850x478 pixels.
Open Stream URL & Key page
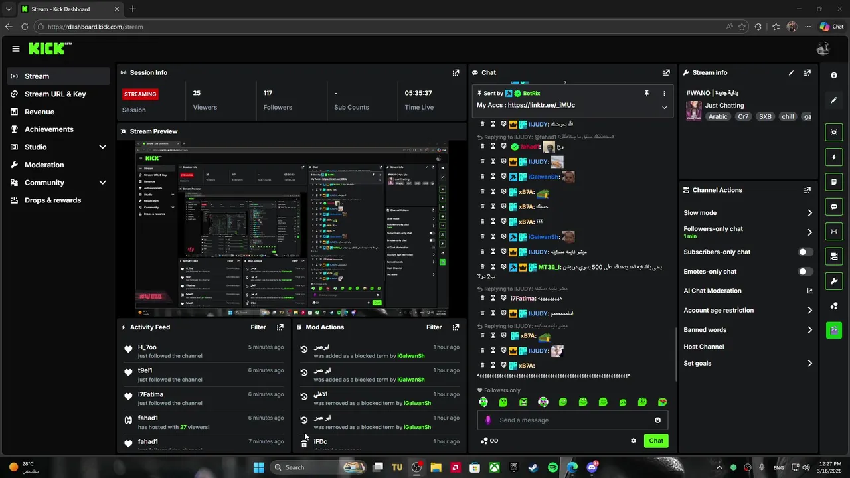59,94
